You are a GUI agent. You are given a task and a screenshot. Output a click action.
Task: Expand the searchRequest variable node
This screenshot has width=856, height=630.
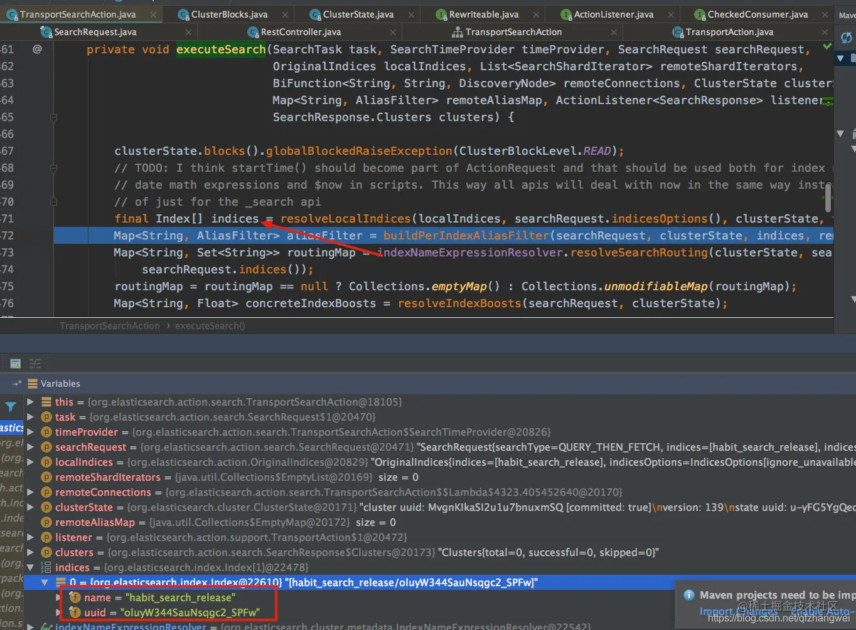click(x=30, y=447)
